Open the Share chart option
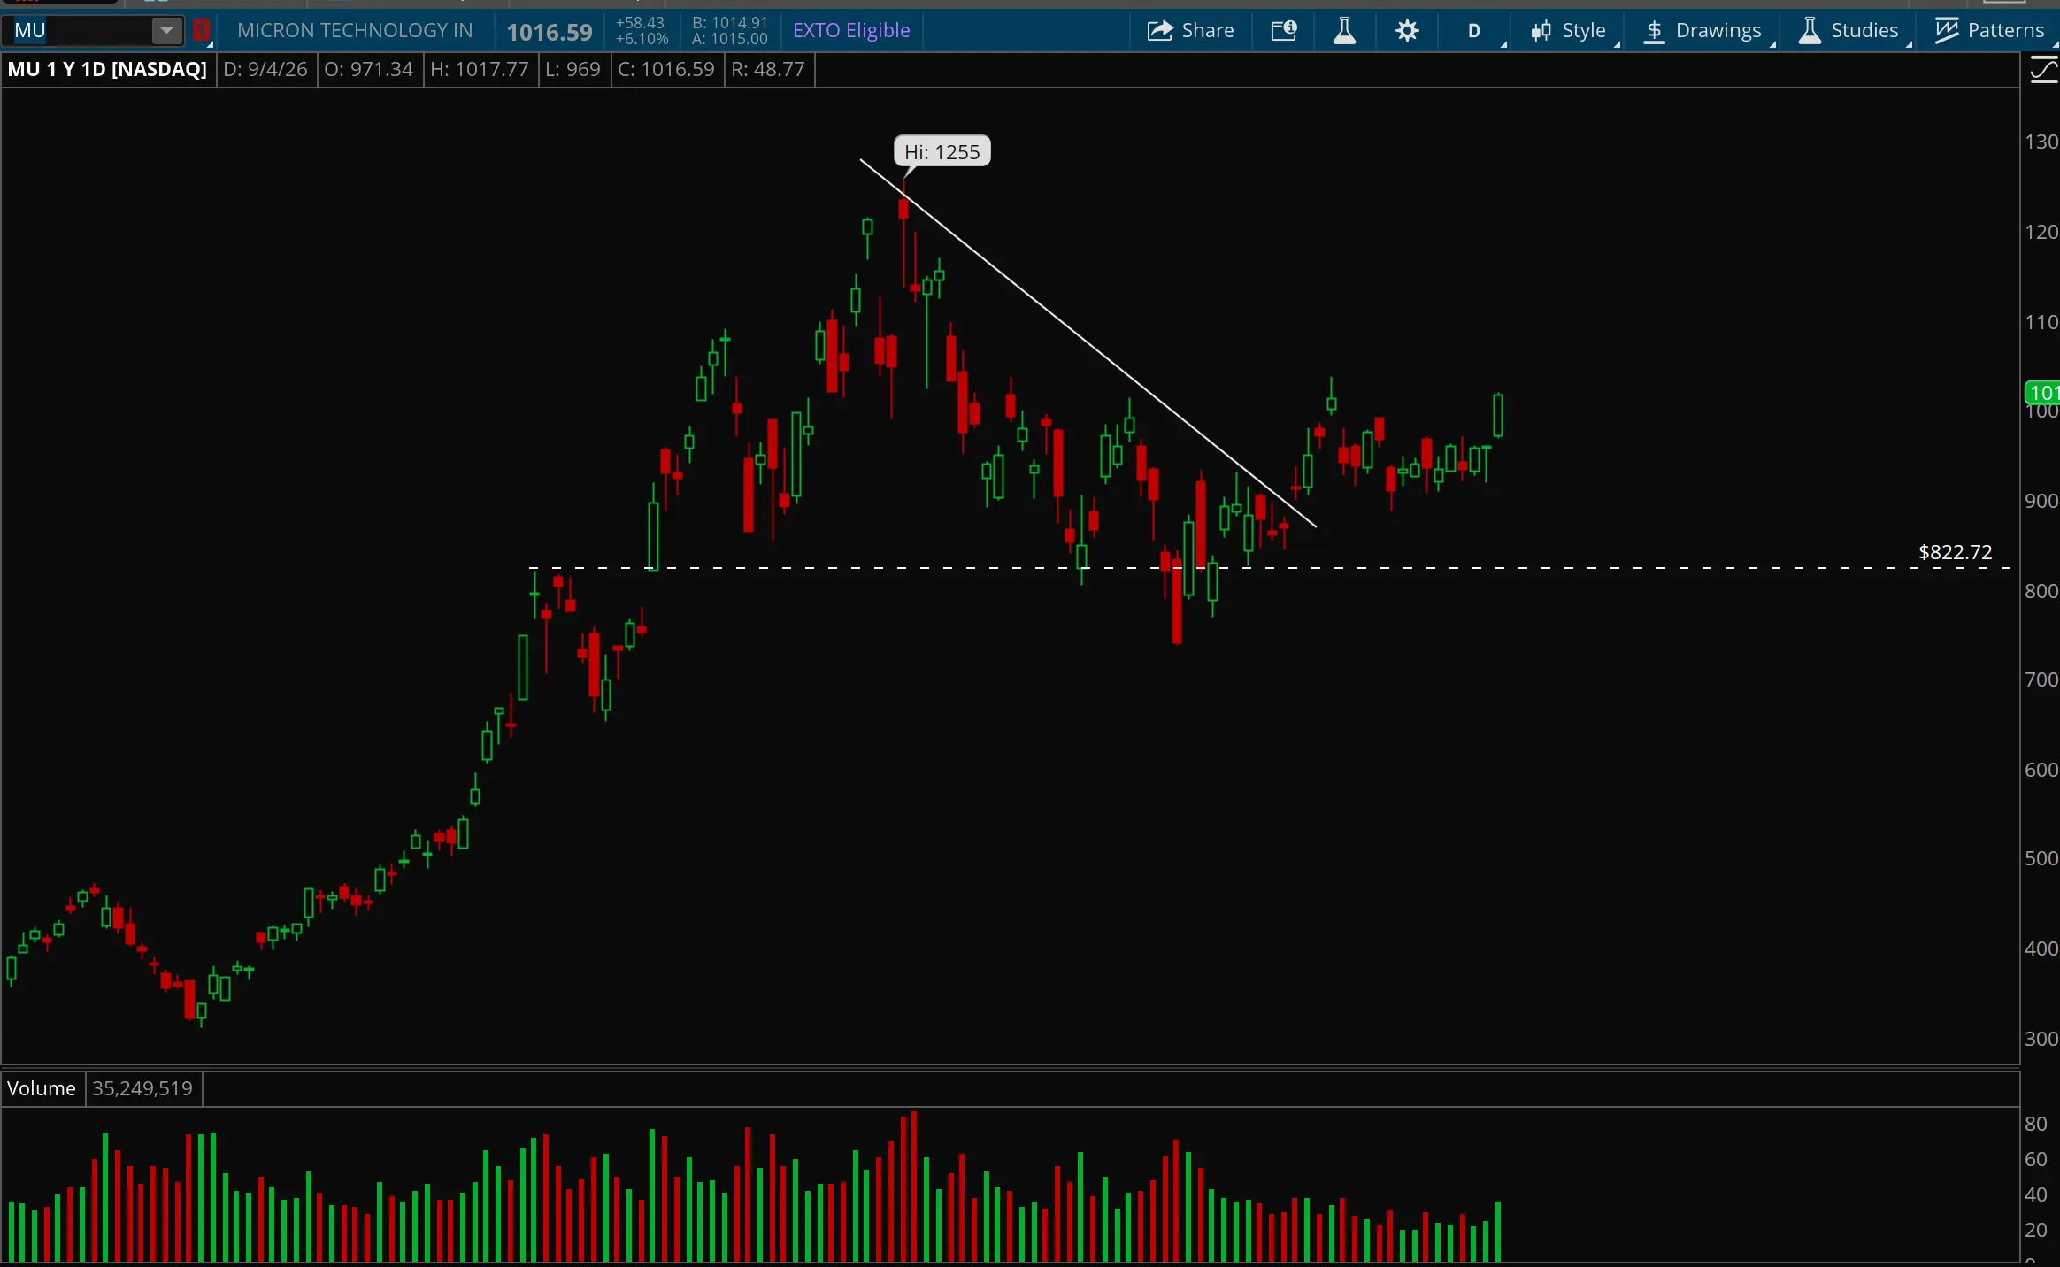 [1190, 31]
